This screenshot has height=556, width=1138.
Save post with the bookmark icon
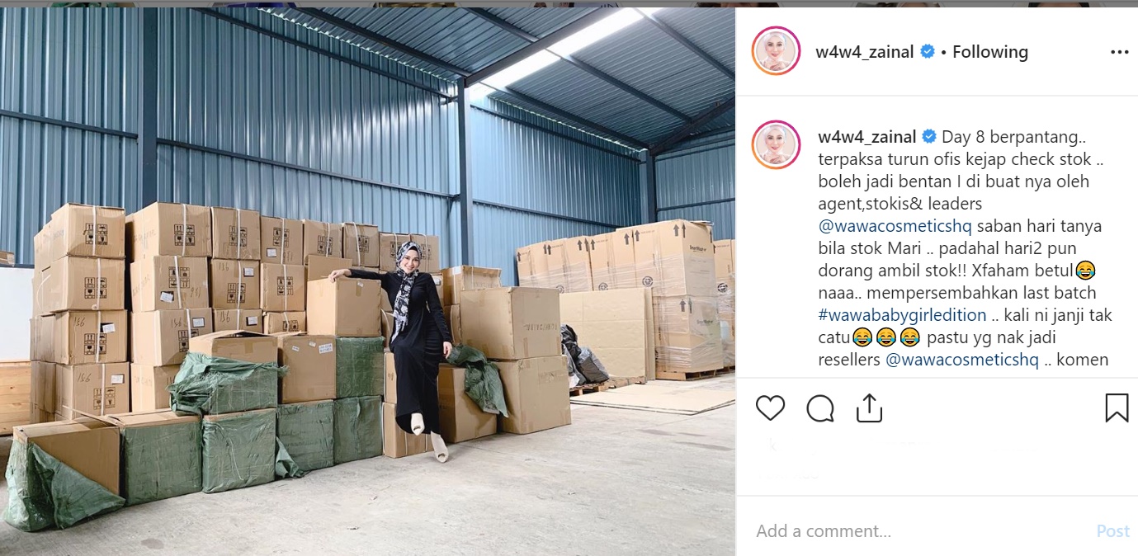[1117, 408]
